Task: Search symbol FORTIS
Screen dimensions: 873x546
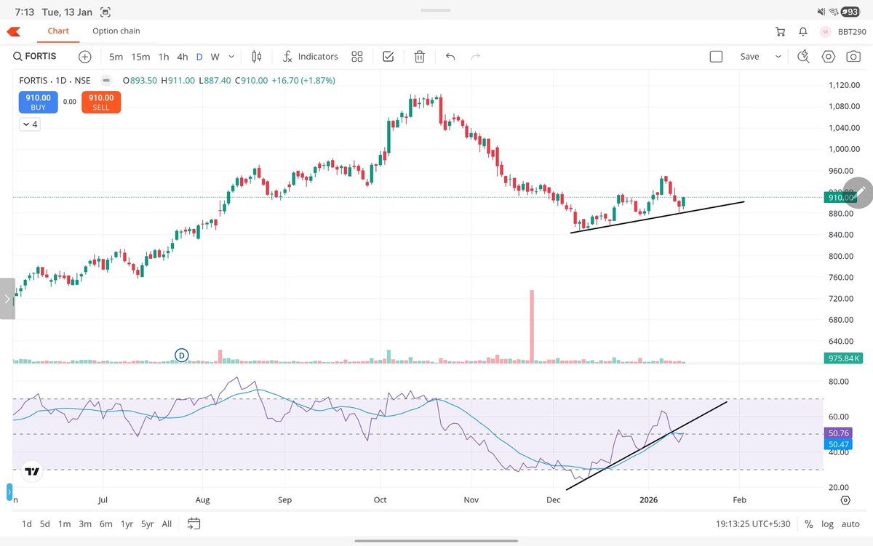Action: [x=34, y=57]
